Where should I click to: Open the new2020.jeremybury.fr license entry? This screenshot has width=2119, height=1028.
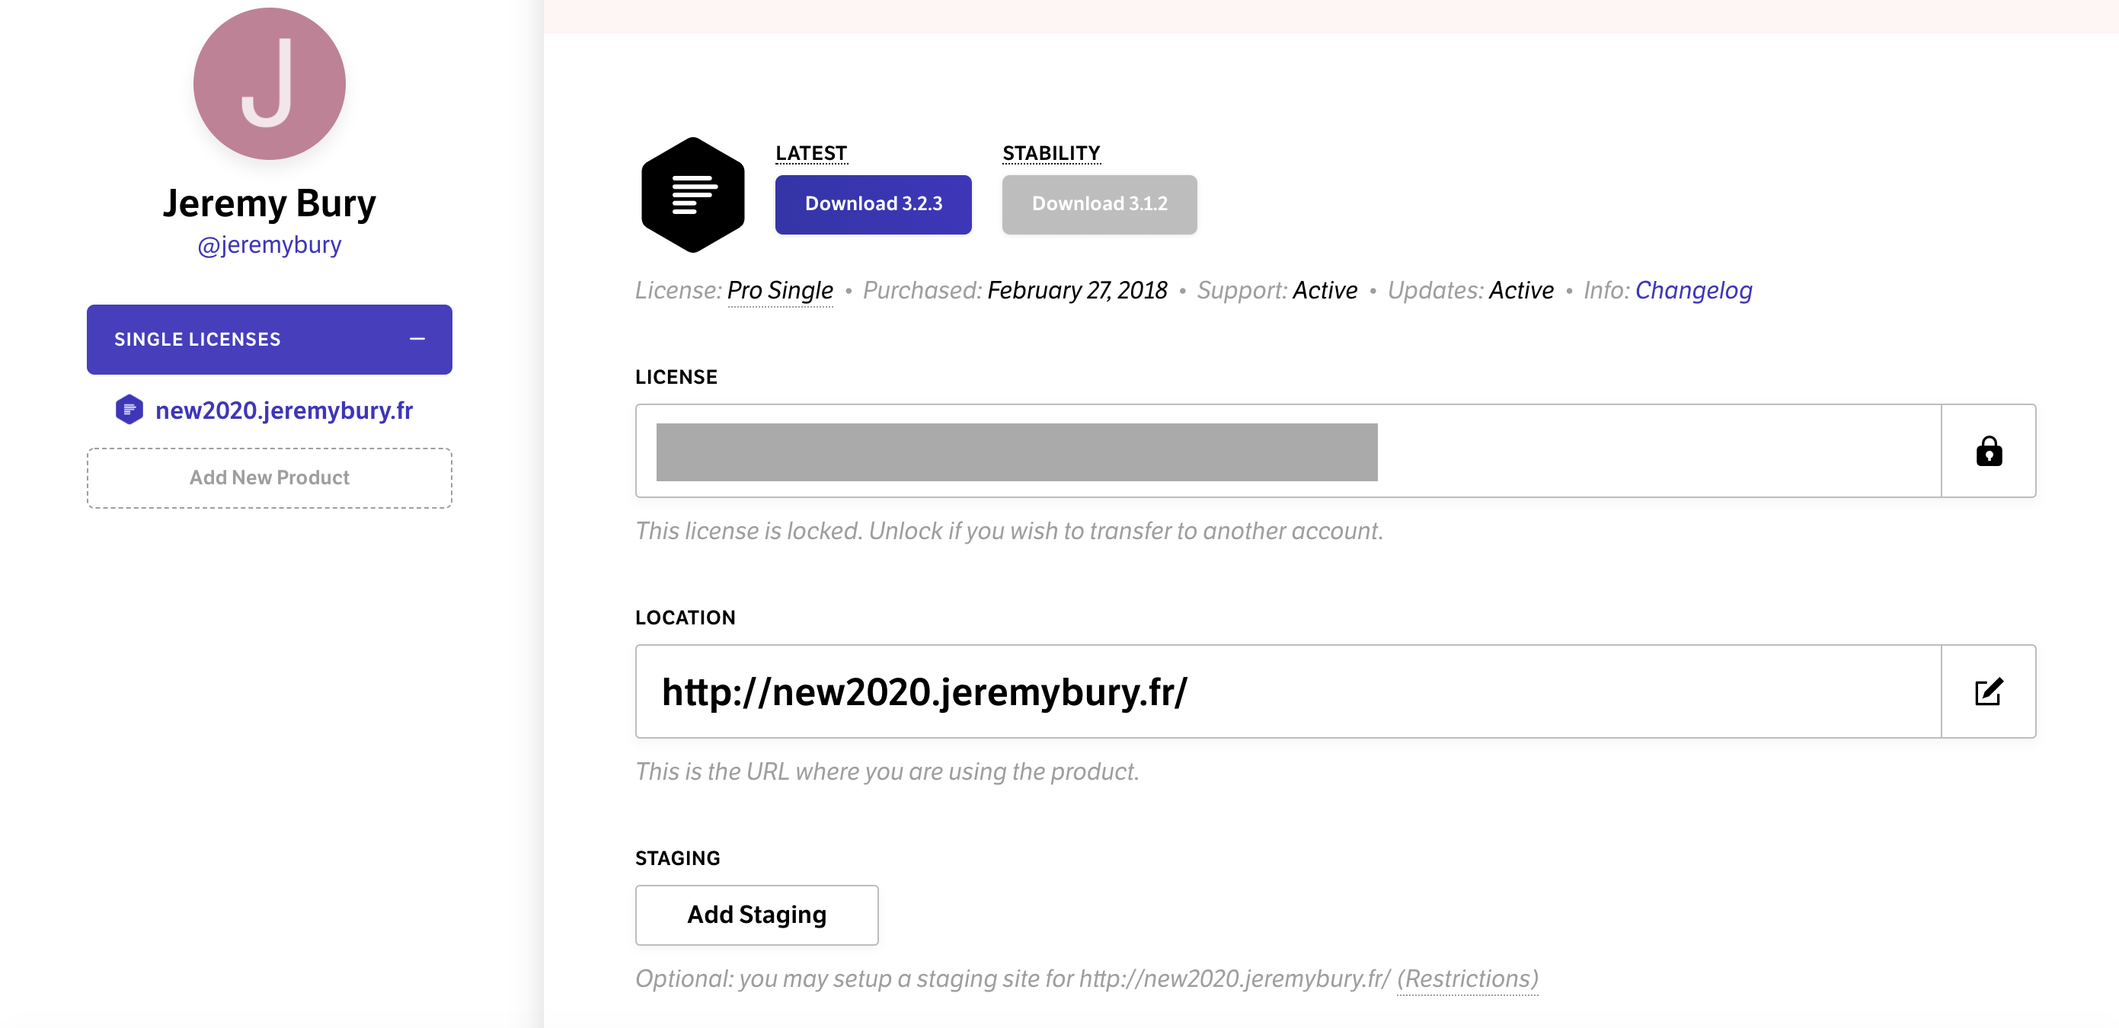pyautogui.click(x=284, y=410)
